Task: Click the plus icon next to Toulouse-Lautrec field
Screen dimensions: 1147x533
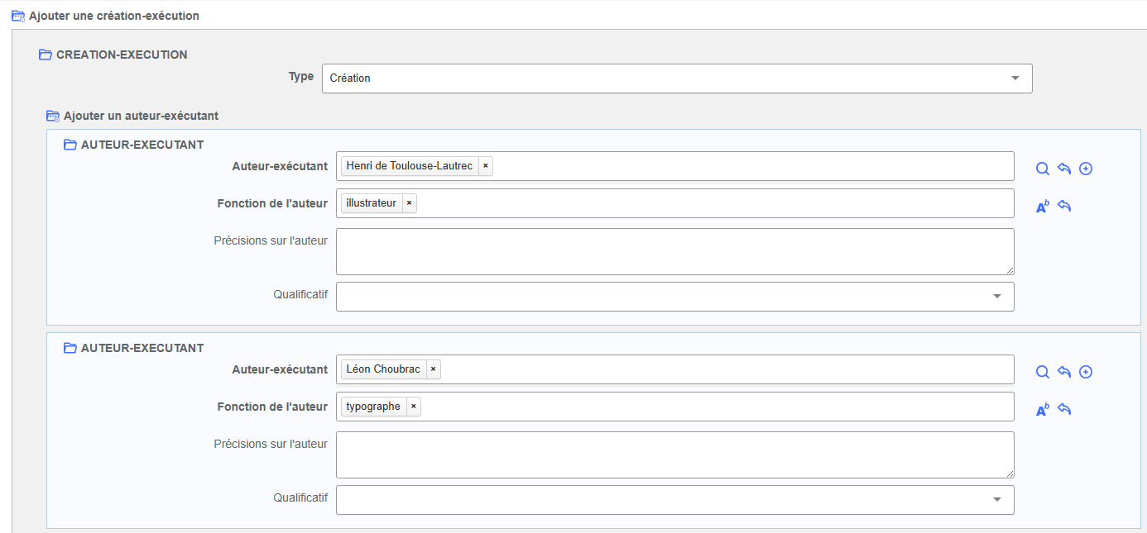Action: click(1087, 169)
